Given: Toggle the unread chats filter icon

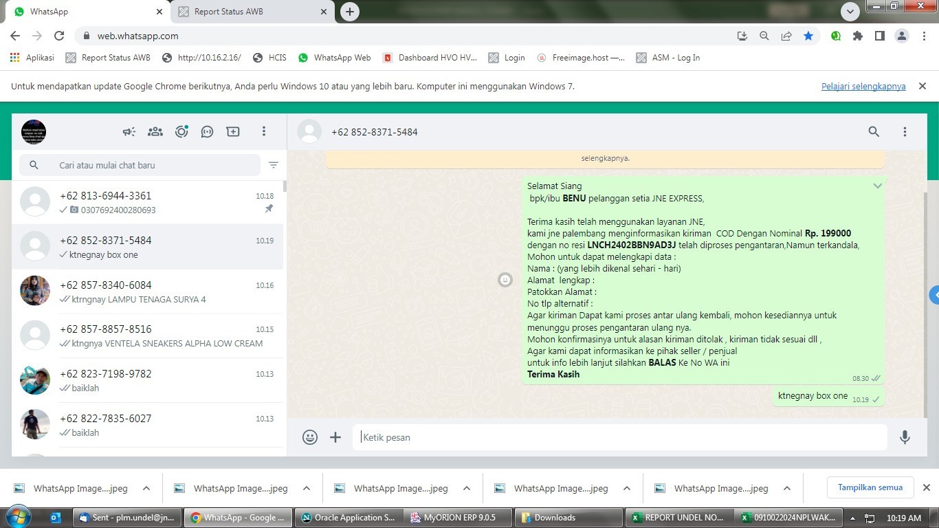Looking at the screenshot, I should (x=274, y=165).
